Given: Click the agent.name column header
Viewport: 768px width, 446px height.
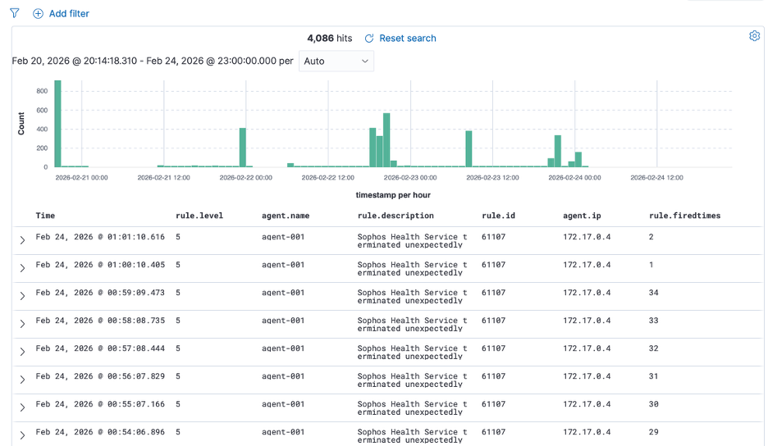Looking at the screenshot, I should [x=286, y=216].
